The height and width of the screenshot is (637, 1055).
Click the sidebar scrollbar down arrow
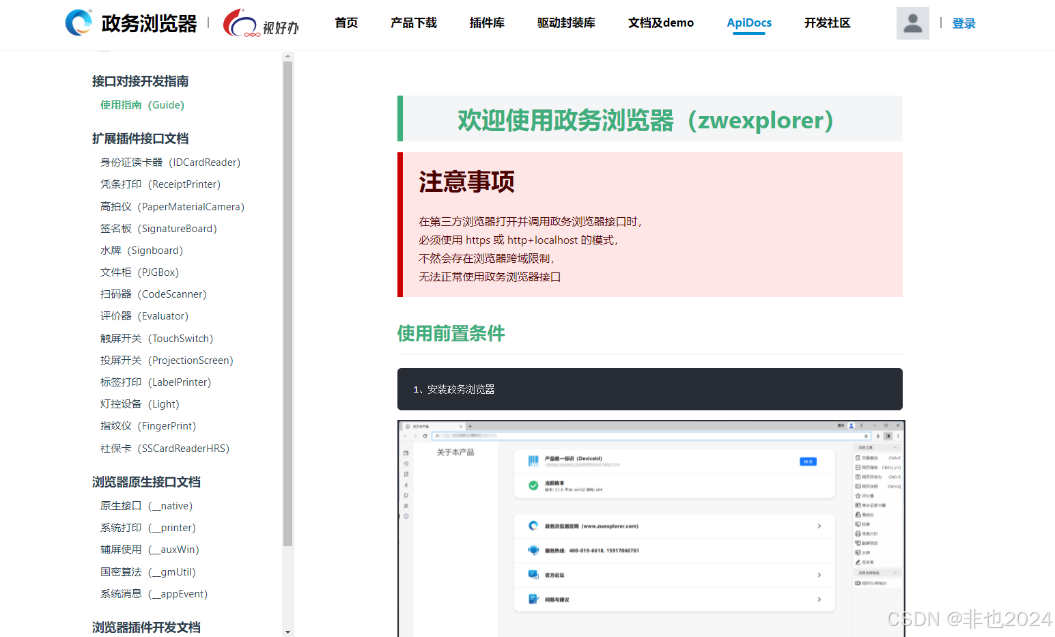[x=288, y=632]
